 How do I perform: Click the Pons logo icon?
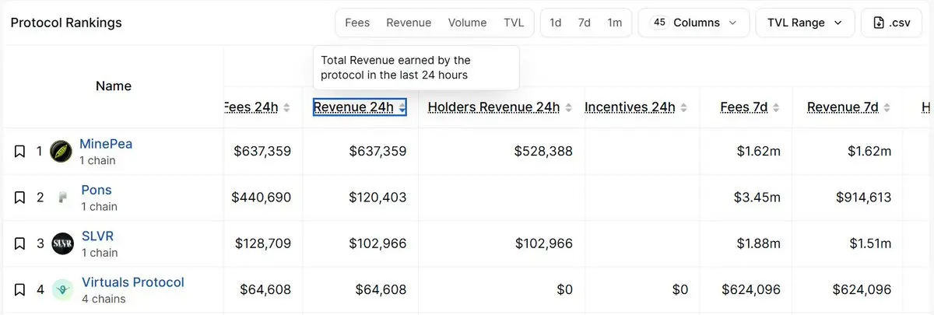62,198
